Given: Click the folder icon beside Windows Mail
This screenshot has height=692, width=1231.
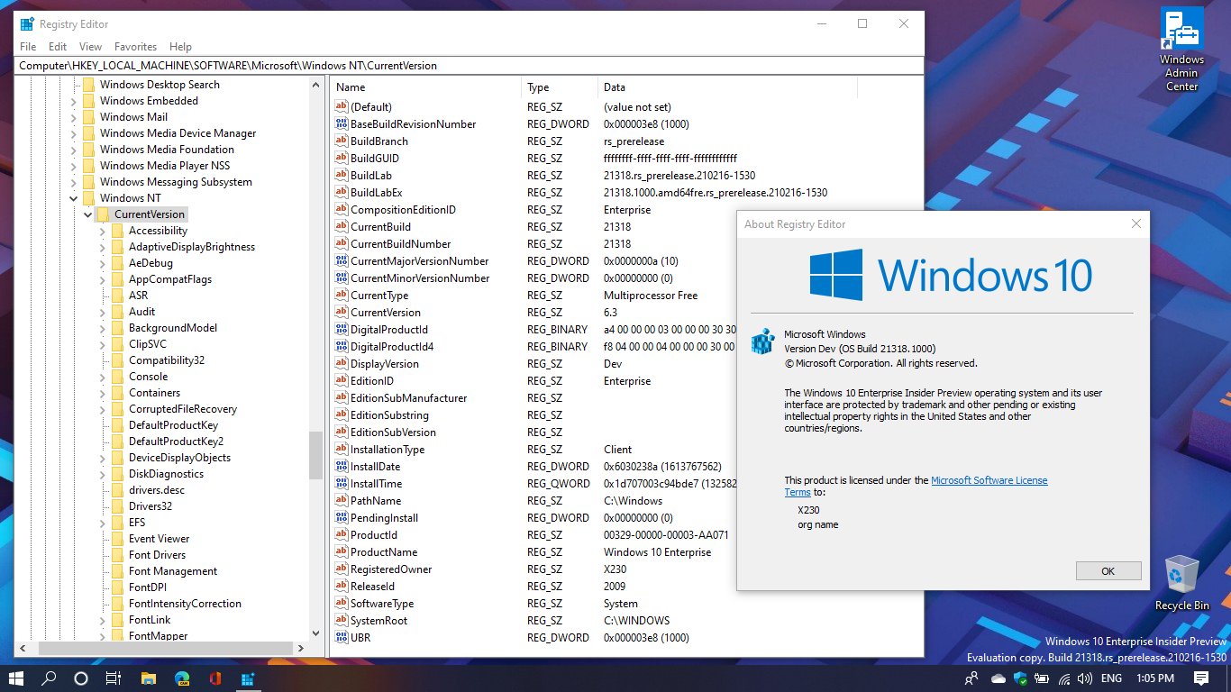Looking at the screenshot, I should point(88,117).
